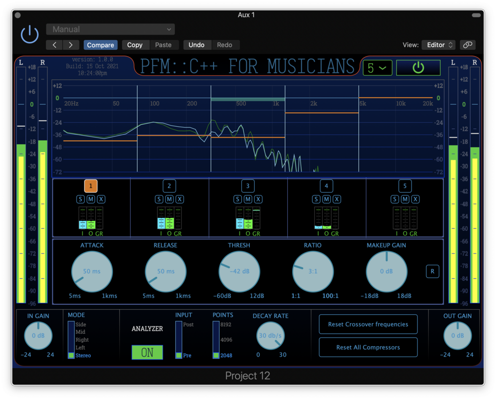Select Right mode

pos(82,340)
